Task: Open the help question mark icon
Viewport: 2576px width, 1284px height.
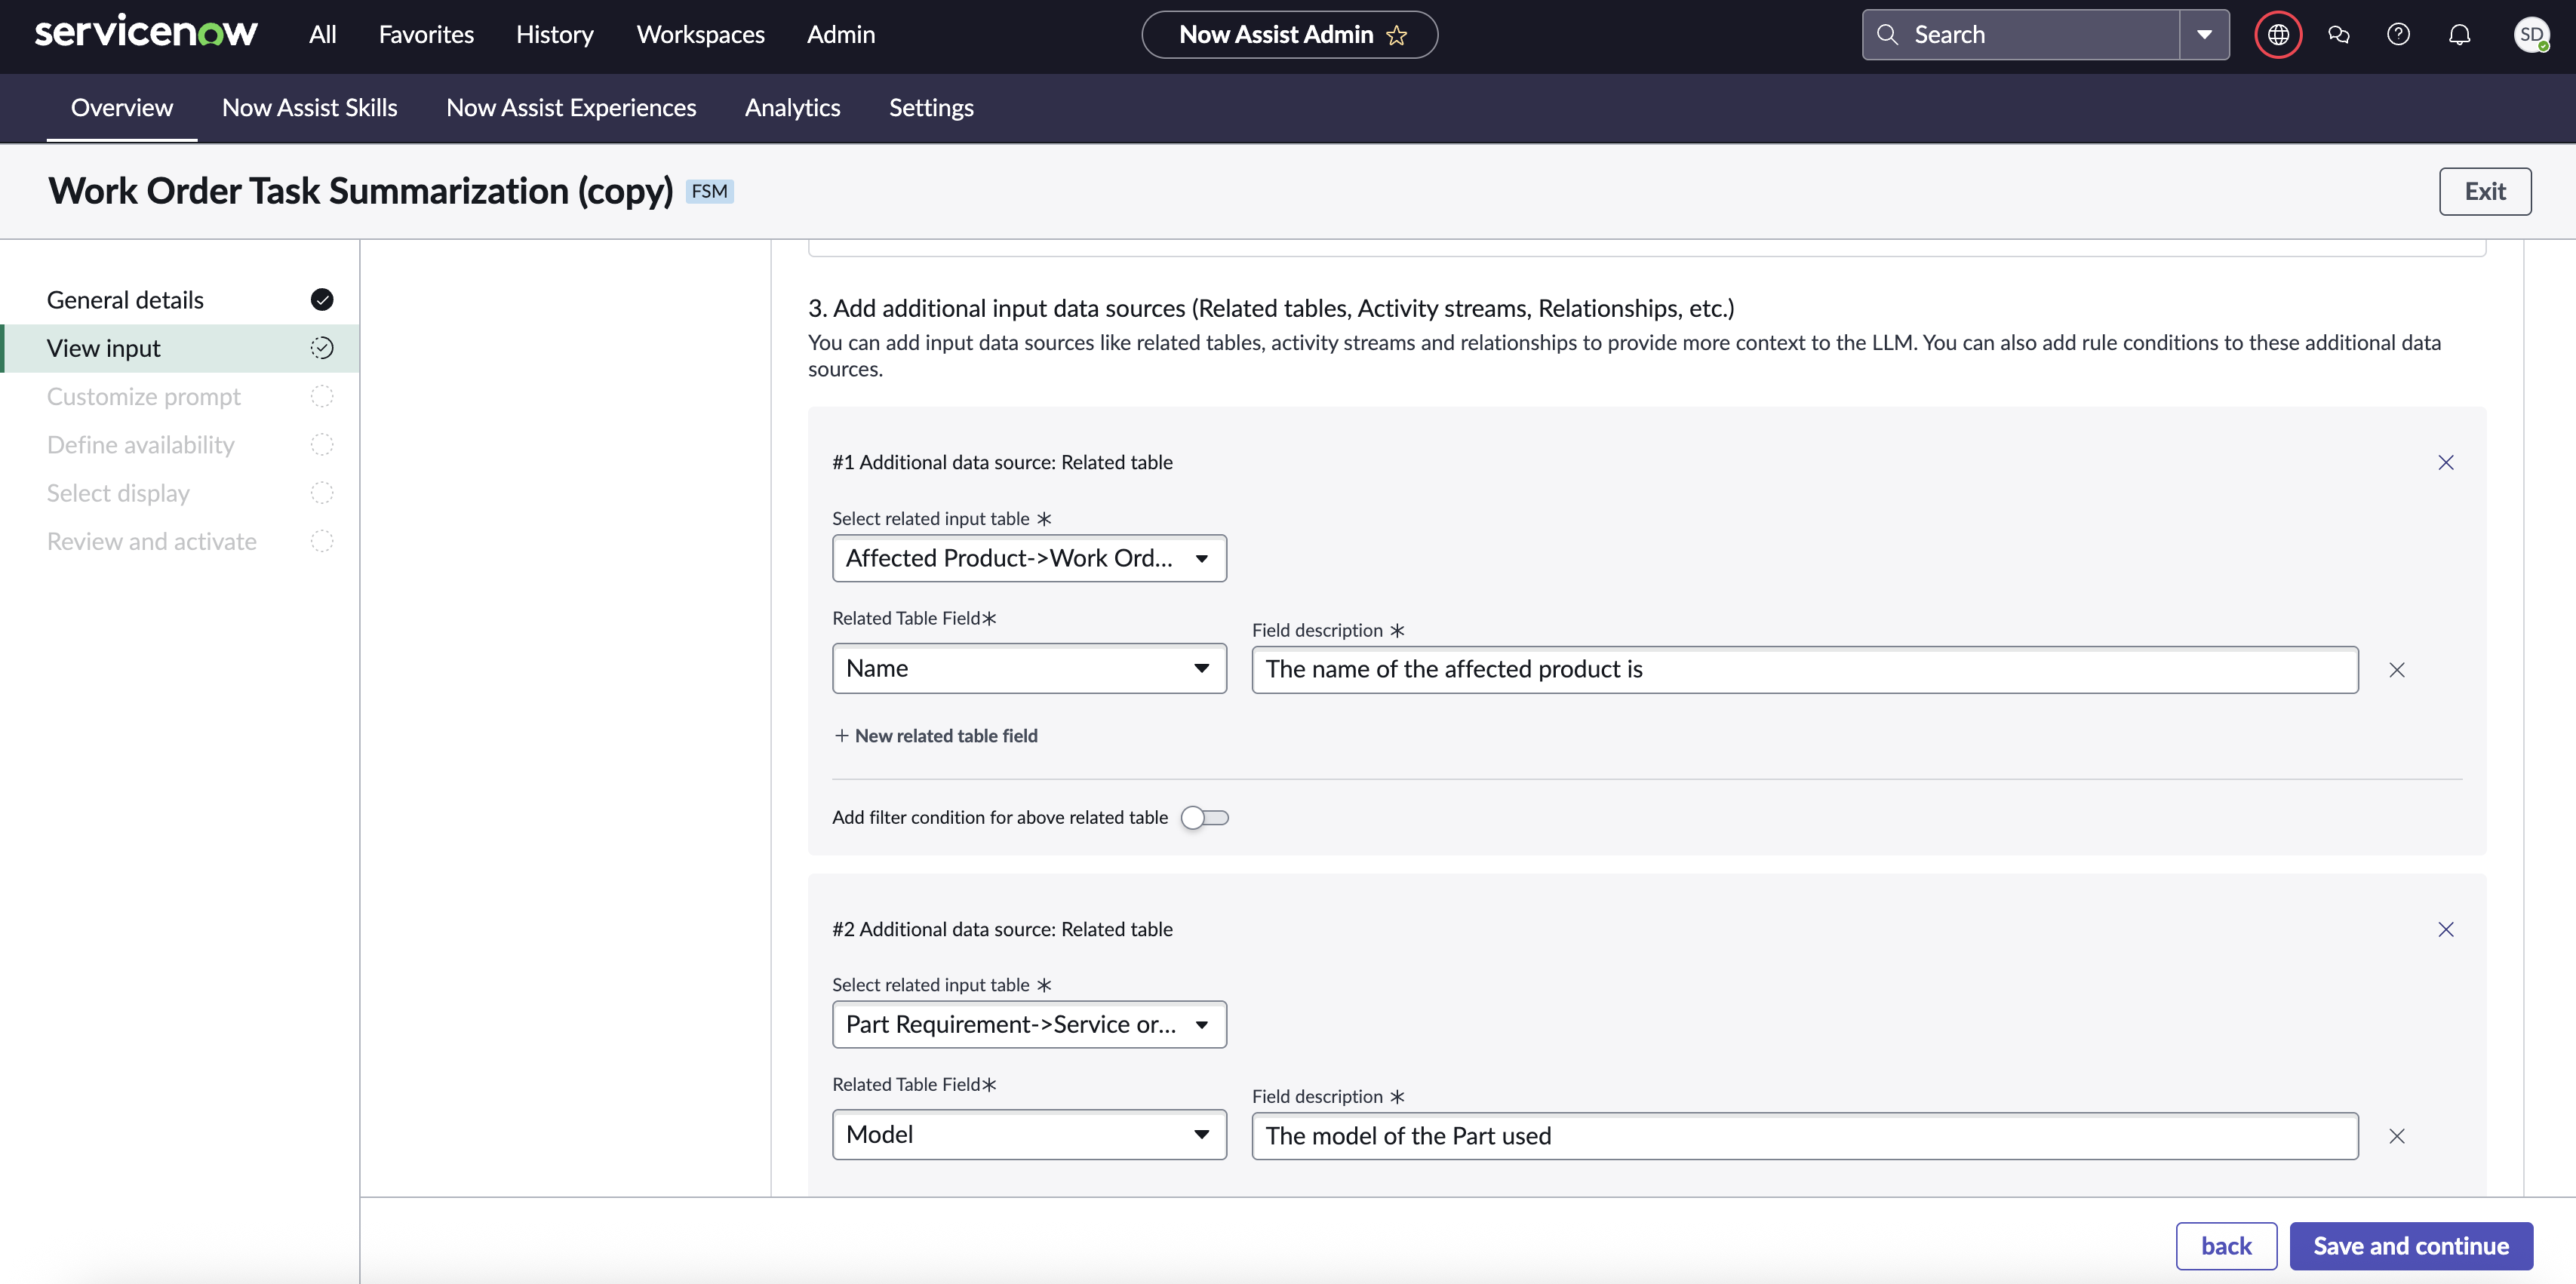Action: click(x=2398, y=35)
